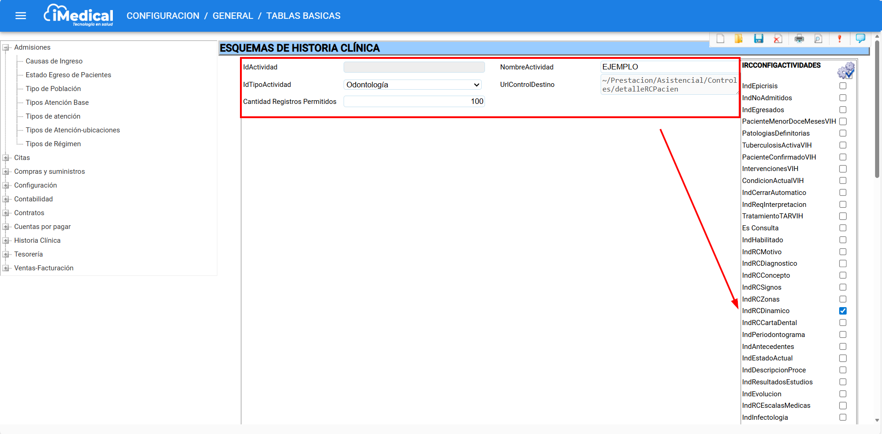Uncheck the IndRCDinamico checkbox

(x=842, y=311)
